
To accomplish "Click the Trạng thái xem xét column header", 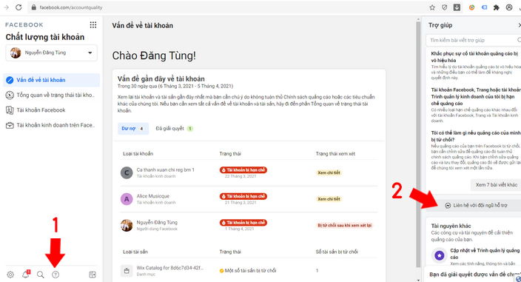I will click(x=335, y=154).
